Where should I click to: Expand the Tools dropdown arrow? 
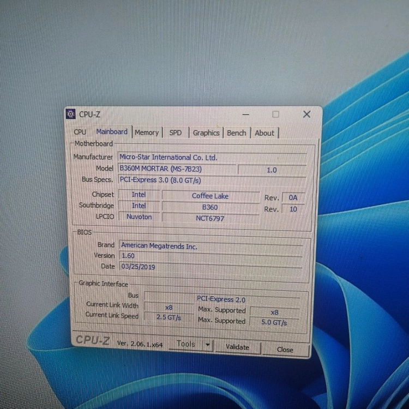208,345
